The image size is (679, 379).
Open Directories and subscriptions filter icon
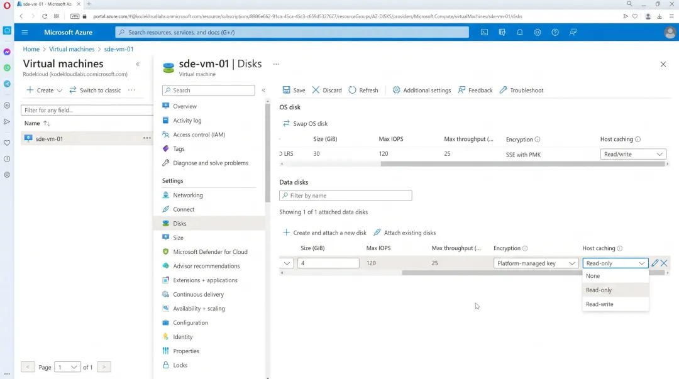point(502,32)
